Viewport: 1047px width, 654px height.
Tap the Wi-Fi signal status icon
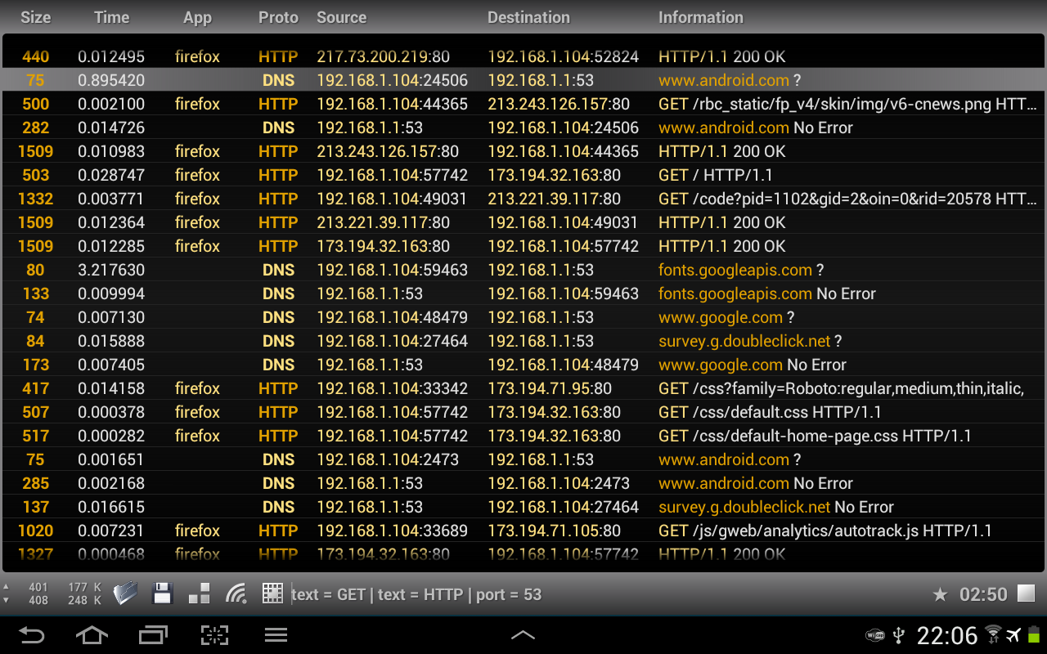993,635
